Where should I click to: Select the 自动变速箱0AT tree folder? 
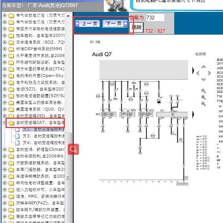(x=40, y=122)
